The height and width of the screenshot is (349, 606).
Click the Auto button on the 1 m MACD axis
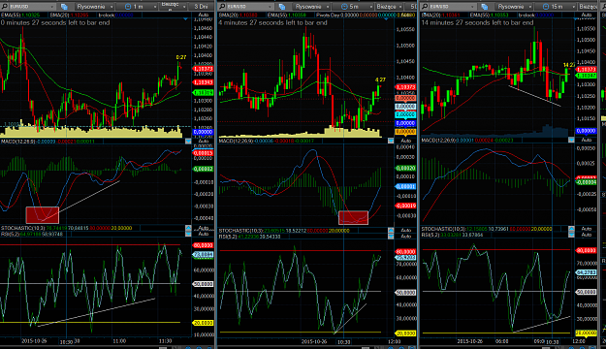point(203,142)
